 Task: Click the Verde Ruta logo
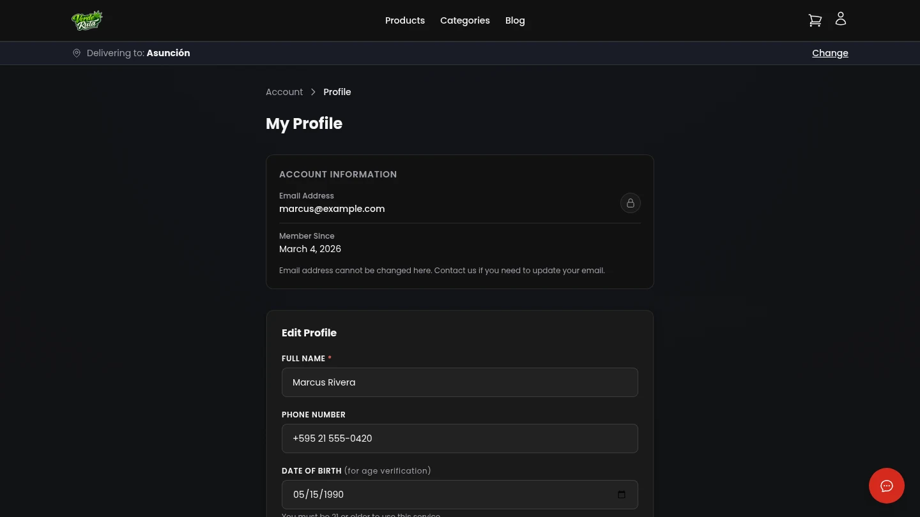pyautogui.click(x=88, y=20)
